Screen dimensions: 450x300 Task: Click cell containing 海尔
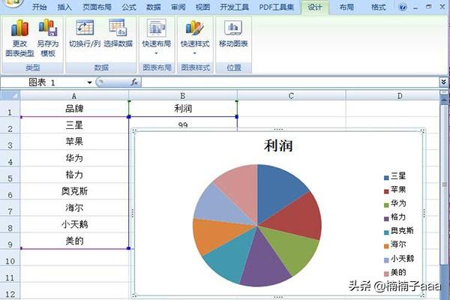(x=74, y=208)
